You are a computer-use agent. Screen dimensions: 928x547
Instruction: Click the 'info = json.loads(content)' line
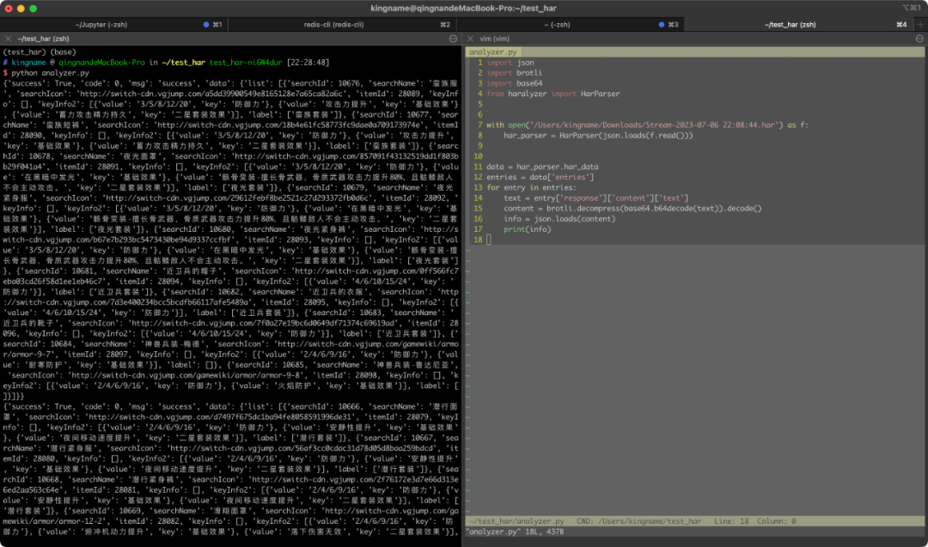[x=559, y=219]
